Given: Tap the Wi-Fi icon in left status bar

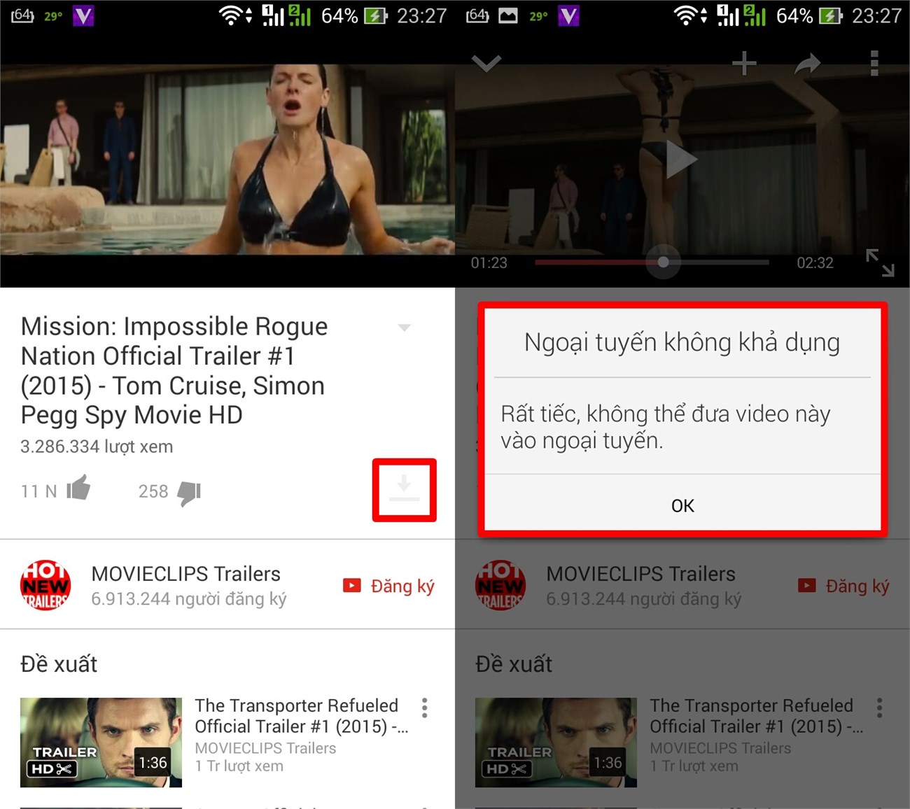Looking at the screenshot, I should [231, 15].
